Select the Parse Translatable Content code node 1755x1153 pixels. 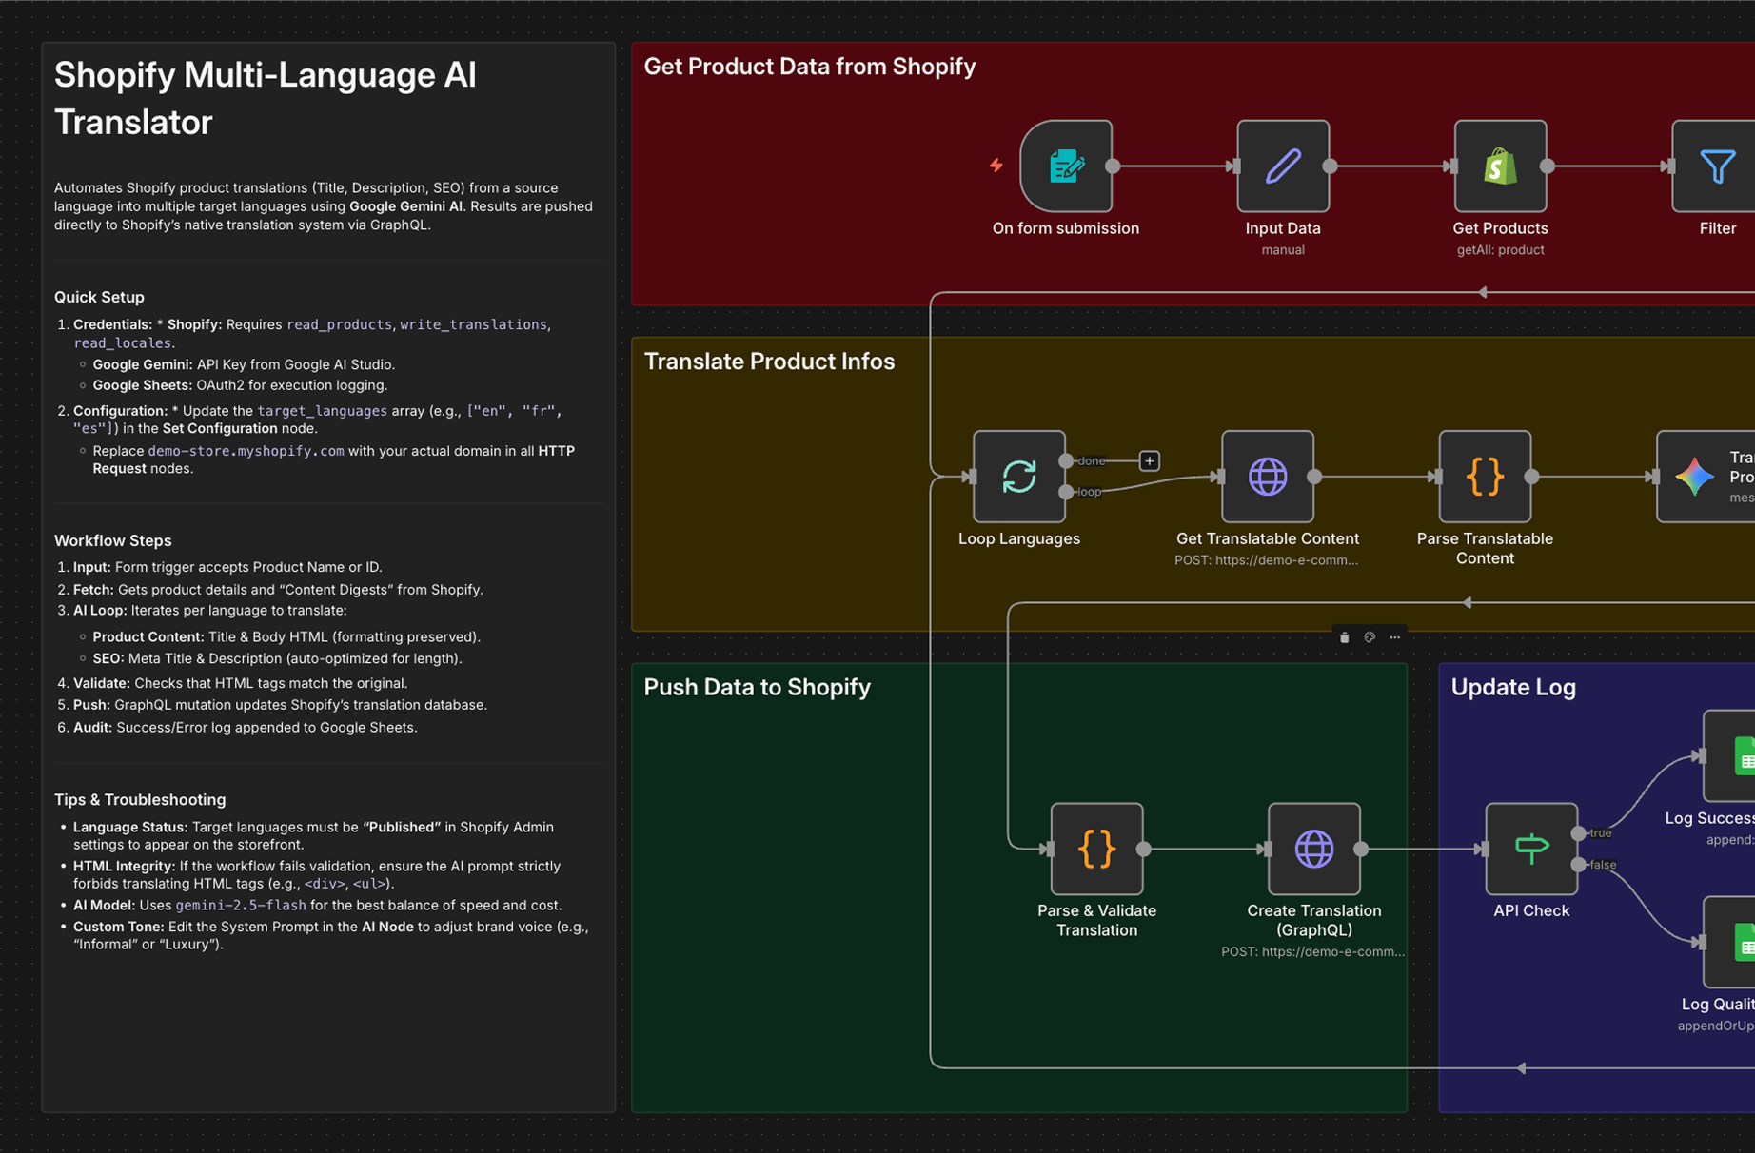coord(1484,477)
